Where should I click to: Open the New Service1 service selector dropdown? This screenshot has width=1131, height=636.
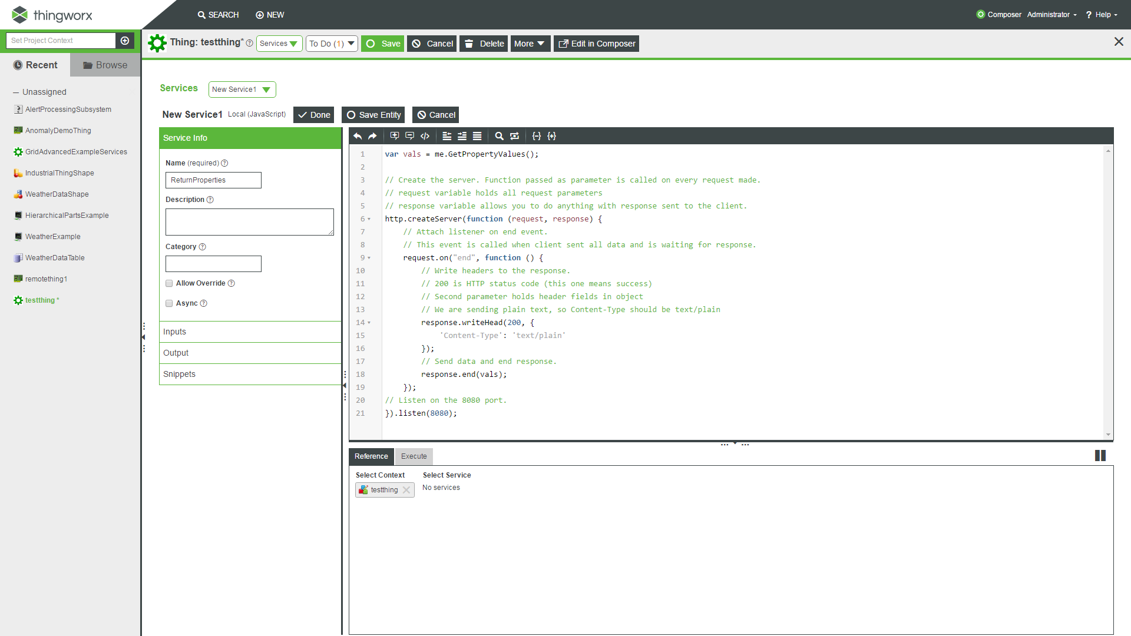click(242, 90)
